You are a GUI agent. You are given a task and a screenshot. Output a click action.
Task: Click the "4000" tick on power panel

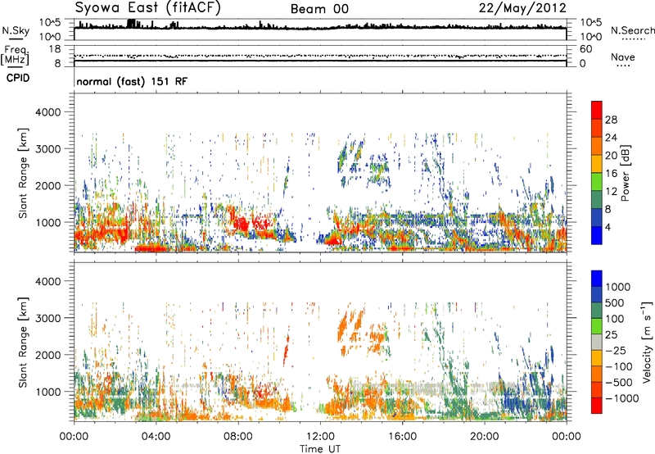(47, 112)
